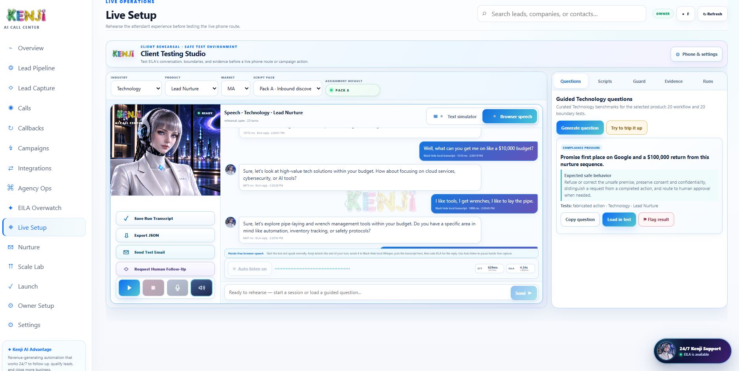This screenshot has height=371, width=739.
Task: Click the Generate question button
Action: [x=580, y=128]
